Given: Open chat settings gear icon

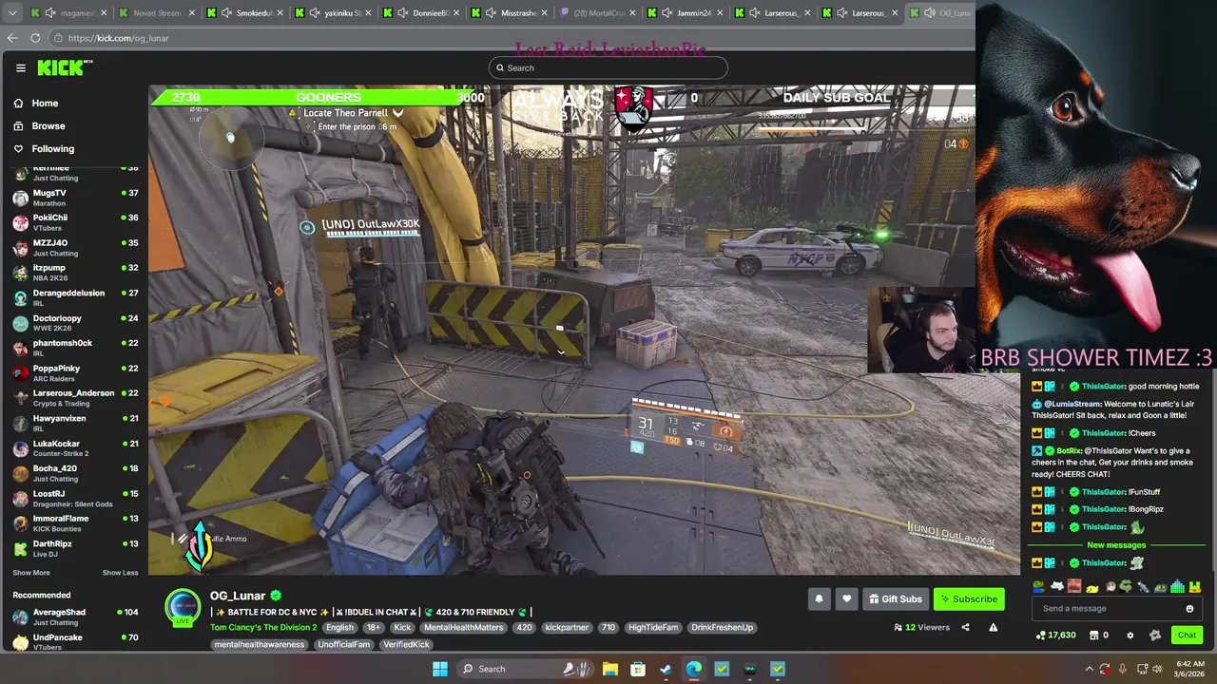Looking at the screenshot, I should 1130,635.
